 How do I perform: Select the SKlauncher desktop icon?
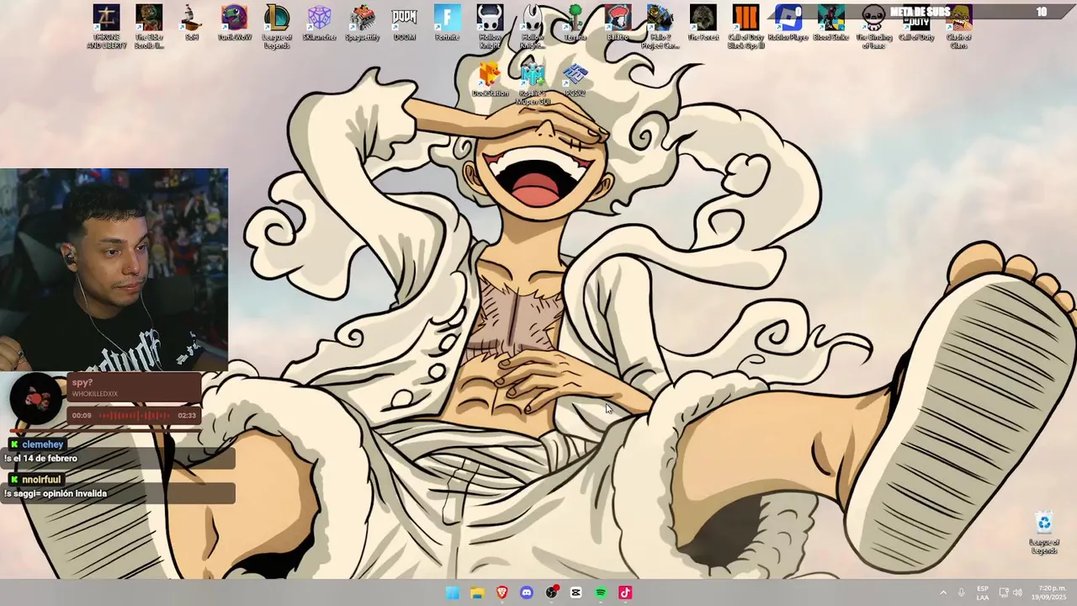coord(320,23)
